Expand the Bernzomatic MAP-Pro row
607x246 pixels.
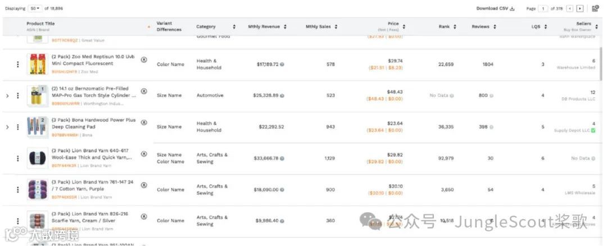7,96
